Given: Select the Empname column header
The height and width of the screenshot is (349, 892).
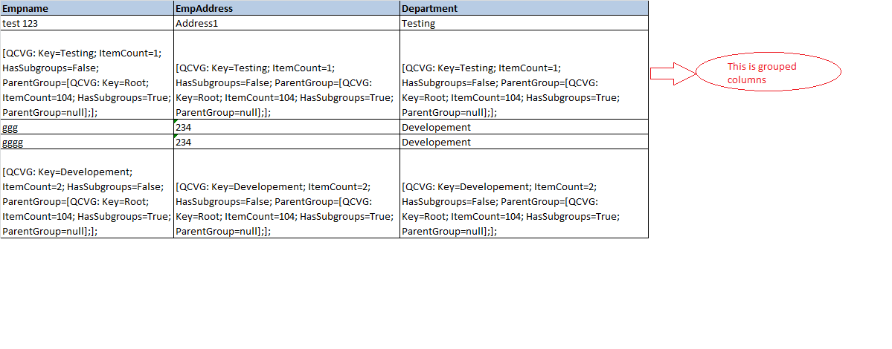Looking at the screenshot, I should [x=87, y=8].
